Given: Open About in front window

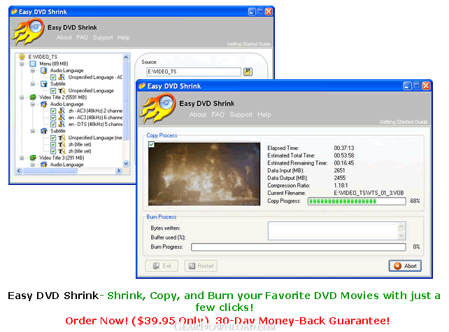Looking at the screenshot, I should click(x=198, y=114).
